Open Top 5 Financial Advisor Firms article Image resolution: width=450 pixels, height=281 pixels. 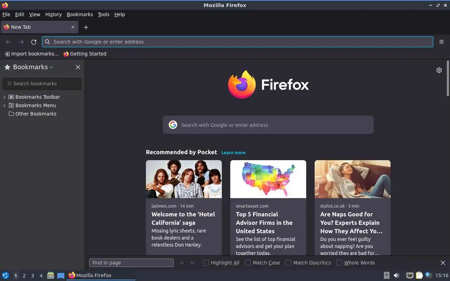pos(264,223)
